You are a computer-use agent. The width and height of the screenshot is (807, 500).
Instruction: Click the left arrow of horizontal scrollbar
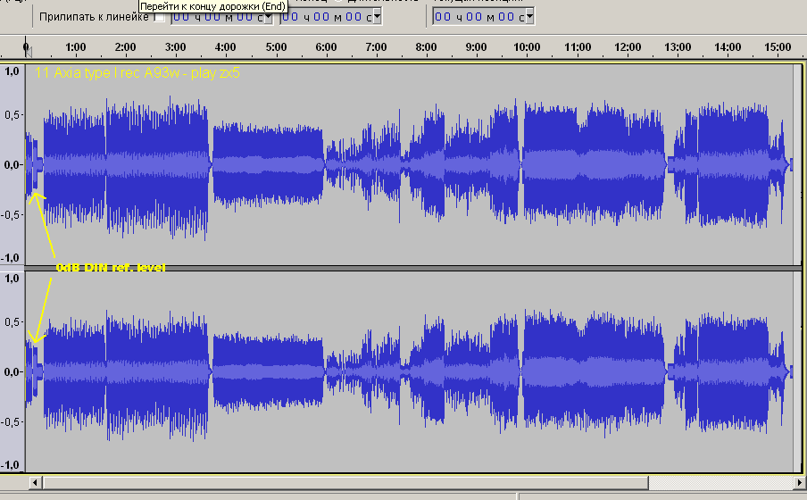pos(36,483)
